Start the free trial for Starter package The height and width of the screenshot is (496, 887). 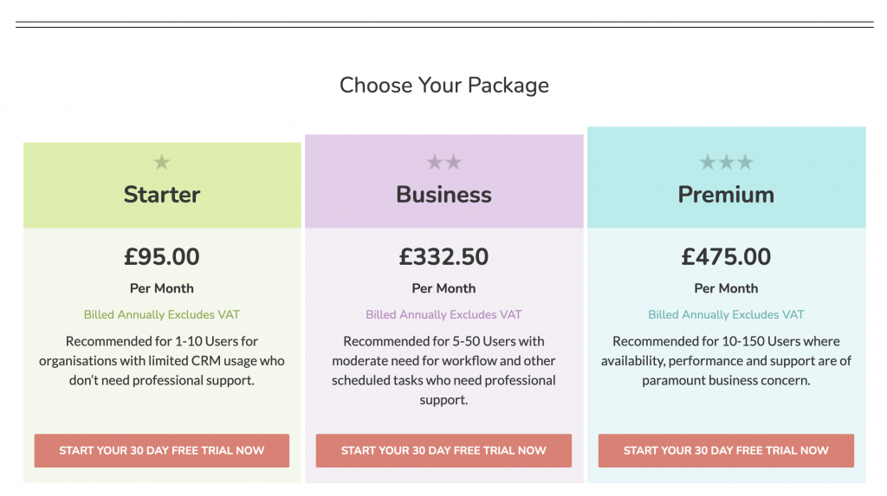162,451
